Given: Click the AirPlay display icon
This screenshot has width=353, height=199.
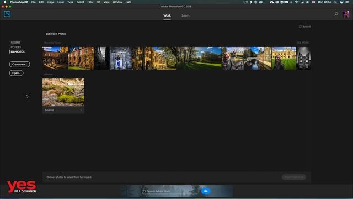Looking at the screenshot, I should 302,2.
